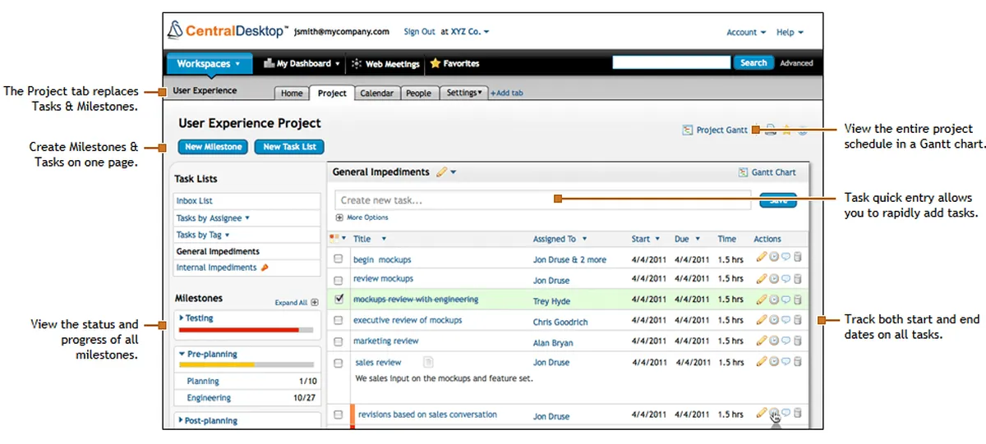Open comments on the sales review task
The height and width of the screenshot is (444, 986).
click(786, 361)
